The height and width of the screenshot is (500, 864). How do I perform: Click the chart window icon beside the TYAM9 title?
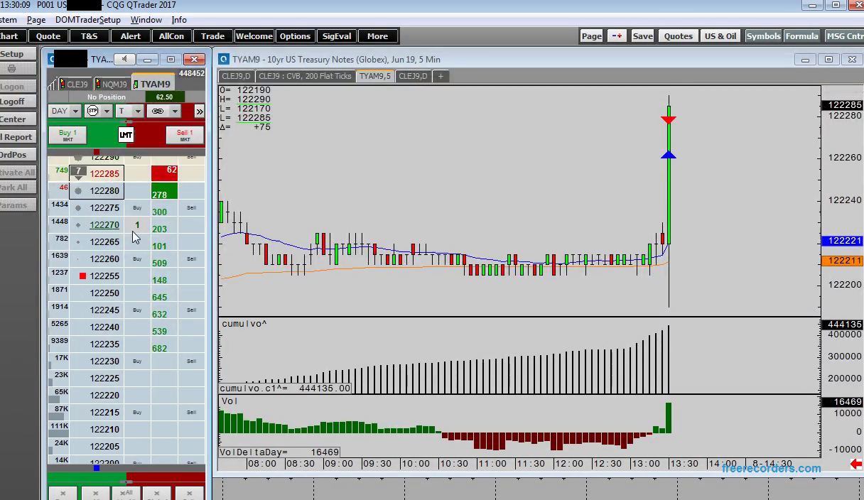(x=224, y=60)
